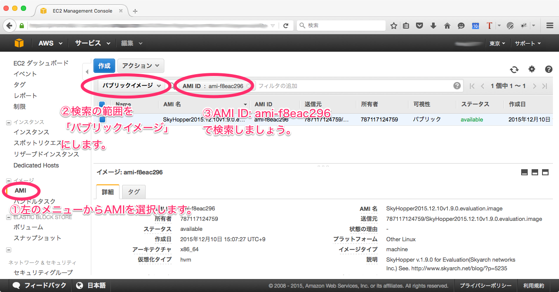Save the page to Pocket
The width and height of the screenshot is (559, 292).
(x=419, y=26)
